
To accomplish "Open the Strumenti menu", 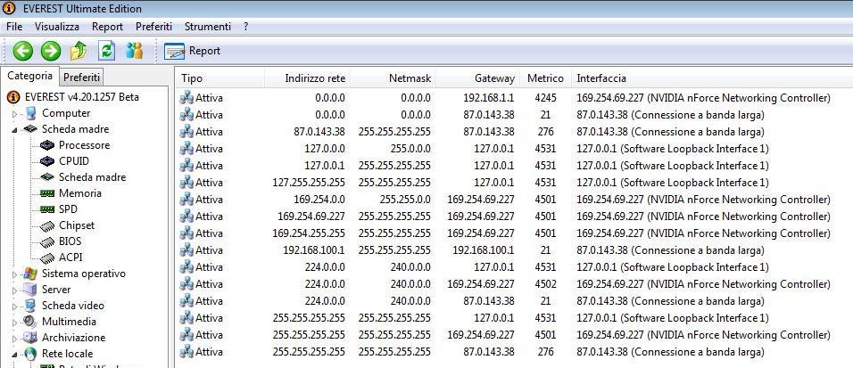I will [x=207, y=27].
